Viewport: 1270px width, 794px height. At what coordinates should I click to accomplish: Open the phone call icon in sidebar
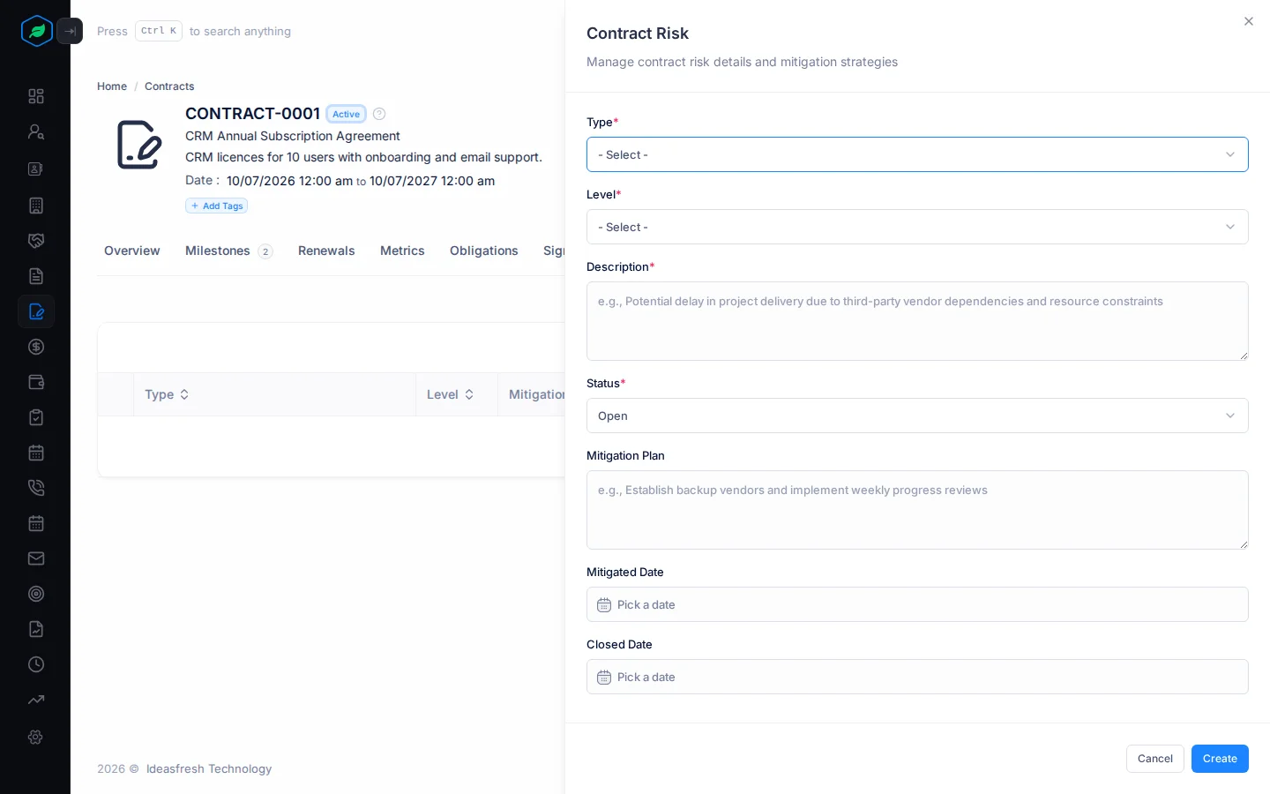click(x=36, y=488)
